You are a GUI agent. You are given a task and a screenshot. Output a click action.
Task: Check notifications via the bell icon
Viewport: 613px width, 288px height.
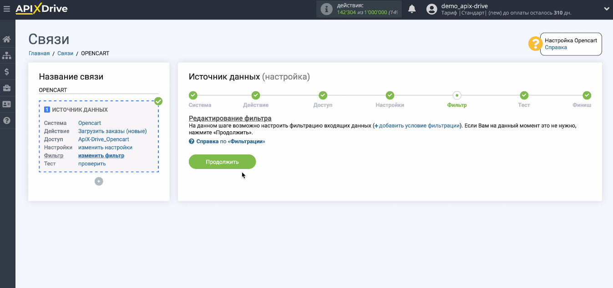coord(412,9)
